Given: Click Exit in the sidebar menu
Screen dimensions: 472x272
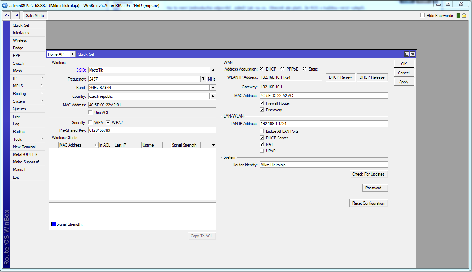Looking at the screenshot, I should click(28, 177).
